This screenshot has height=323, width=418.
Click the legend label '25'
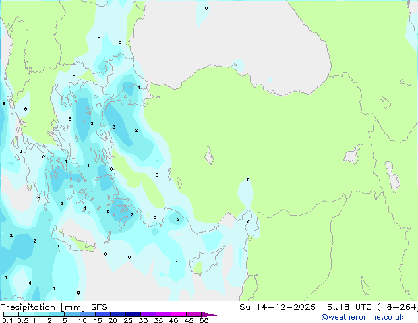(x=128, y=320)
